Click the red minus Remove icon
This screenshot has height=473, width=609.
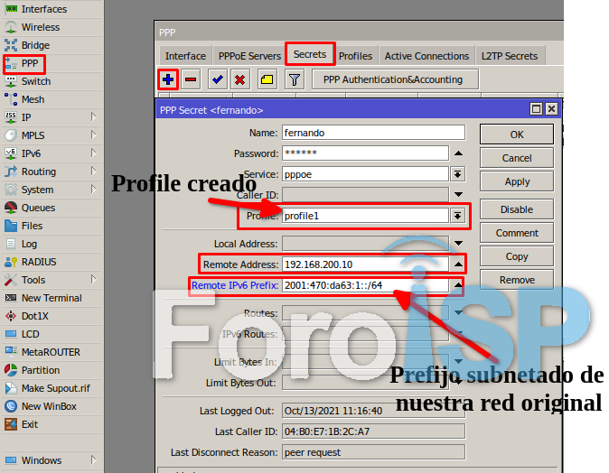point(191,79)
